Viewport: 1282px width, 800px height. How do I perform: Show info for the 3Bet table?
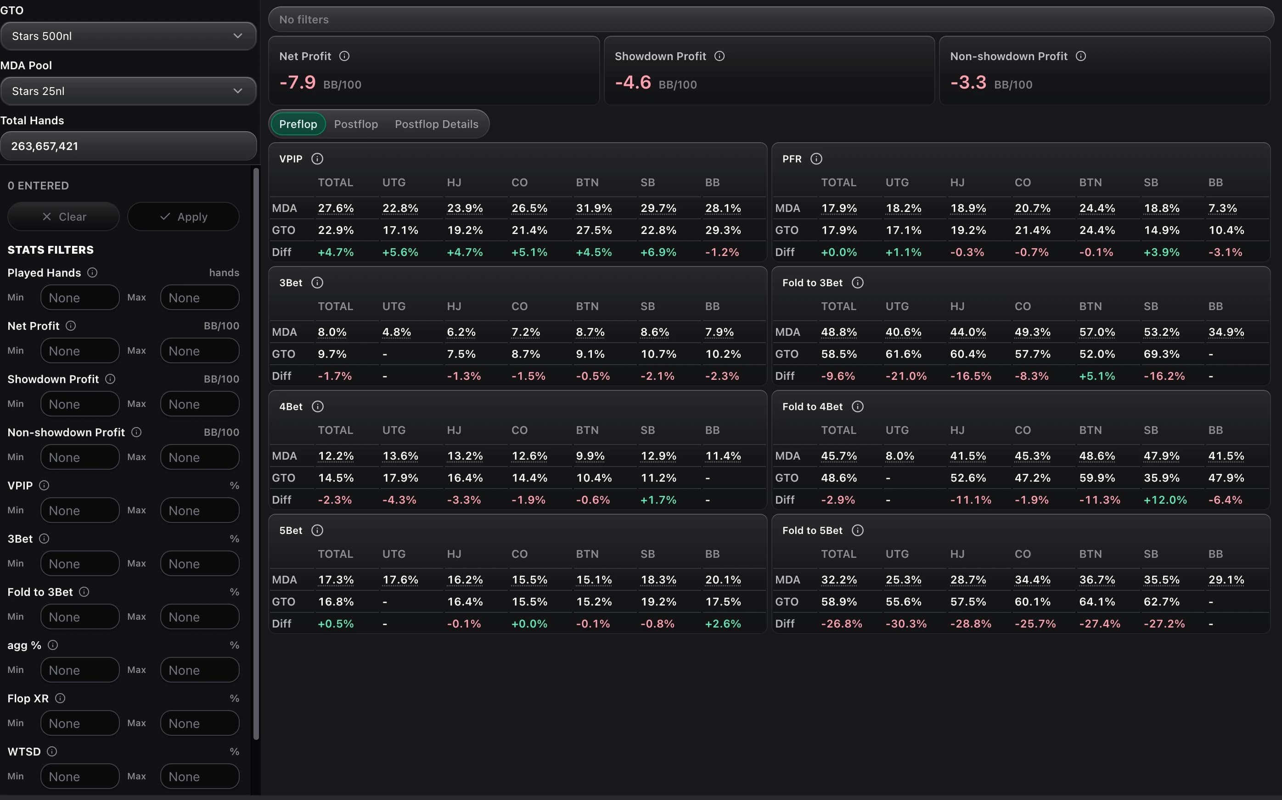[317, 283]
